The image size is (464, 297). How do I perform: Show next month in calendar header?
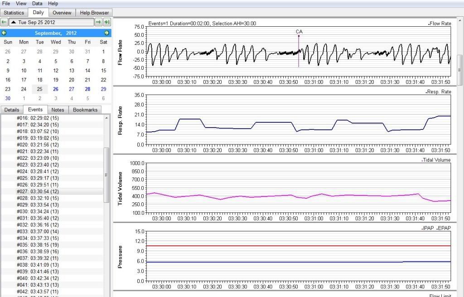pos(106,33)
